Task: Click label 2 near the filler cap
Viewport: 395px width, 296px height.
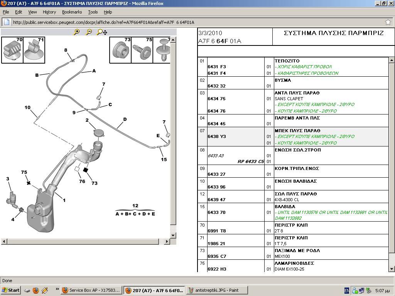Action: [x=87, y=120]
